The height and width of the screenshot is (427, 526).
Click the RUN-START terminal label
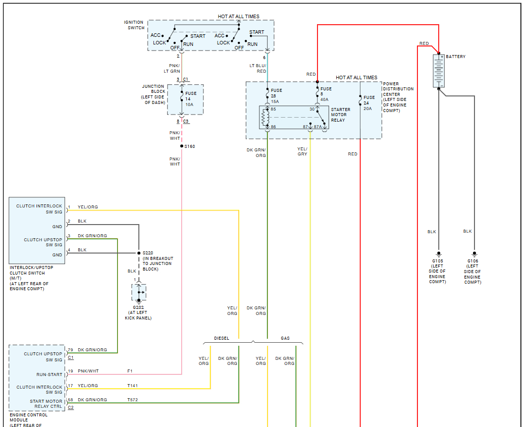click(x=49, y=375)
